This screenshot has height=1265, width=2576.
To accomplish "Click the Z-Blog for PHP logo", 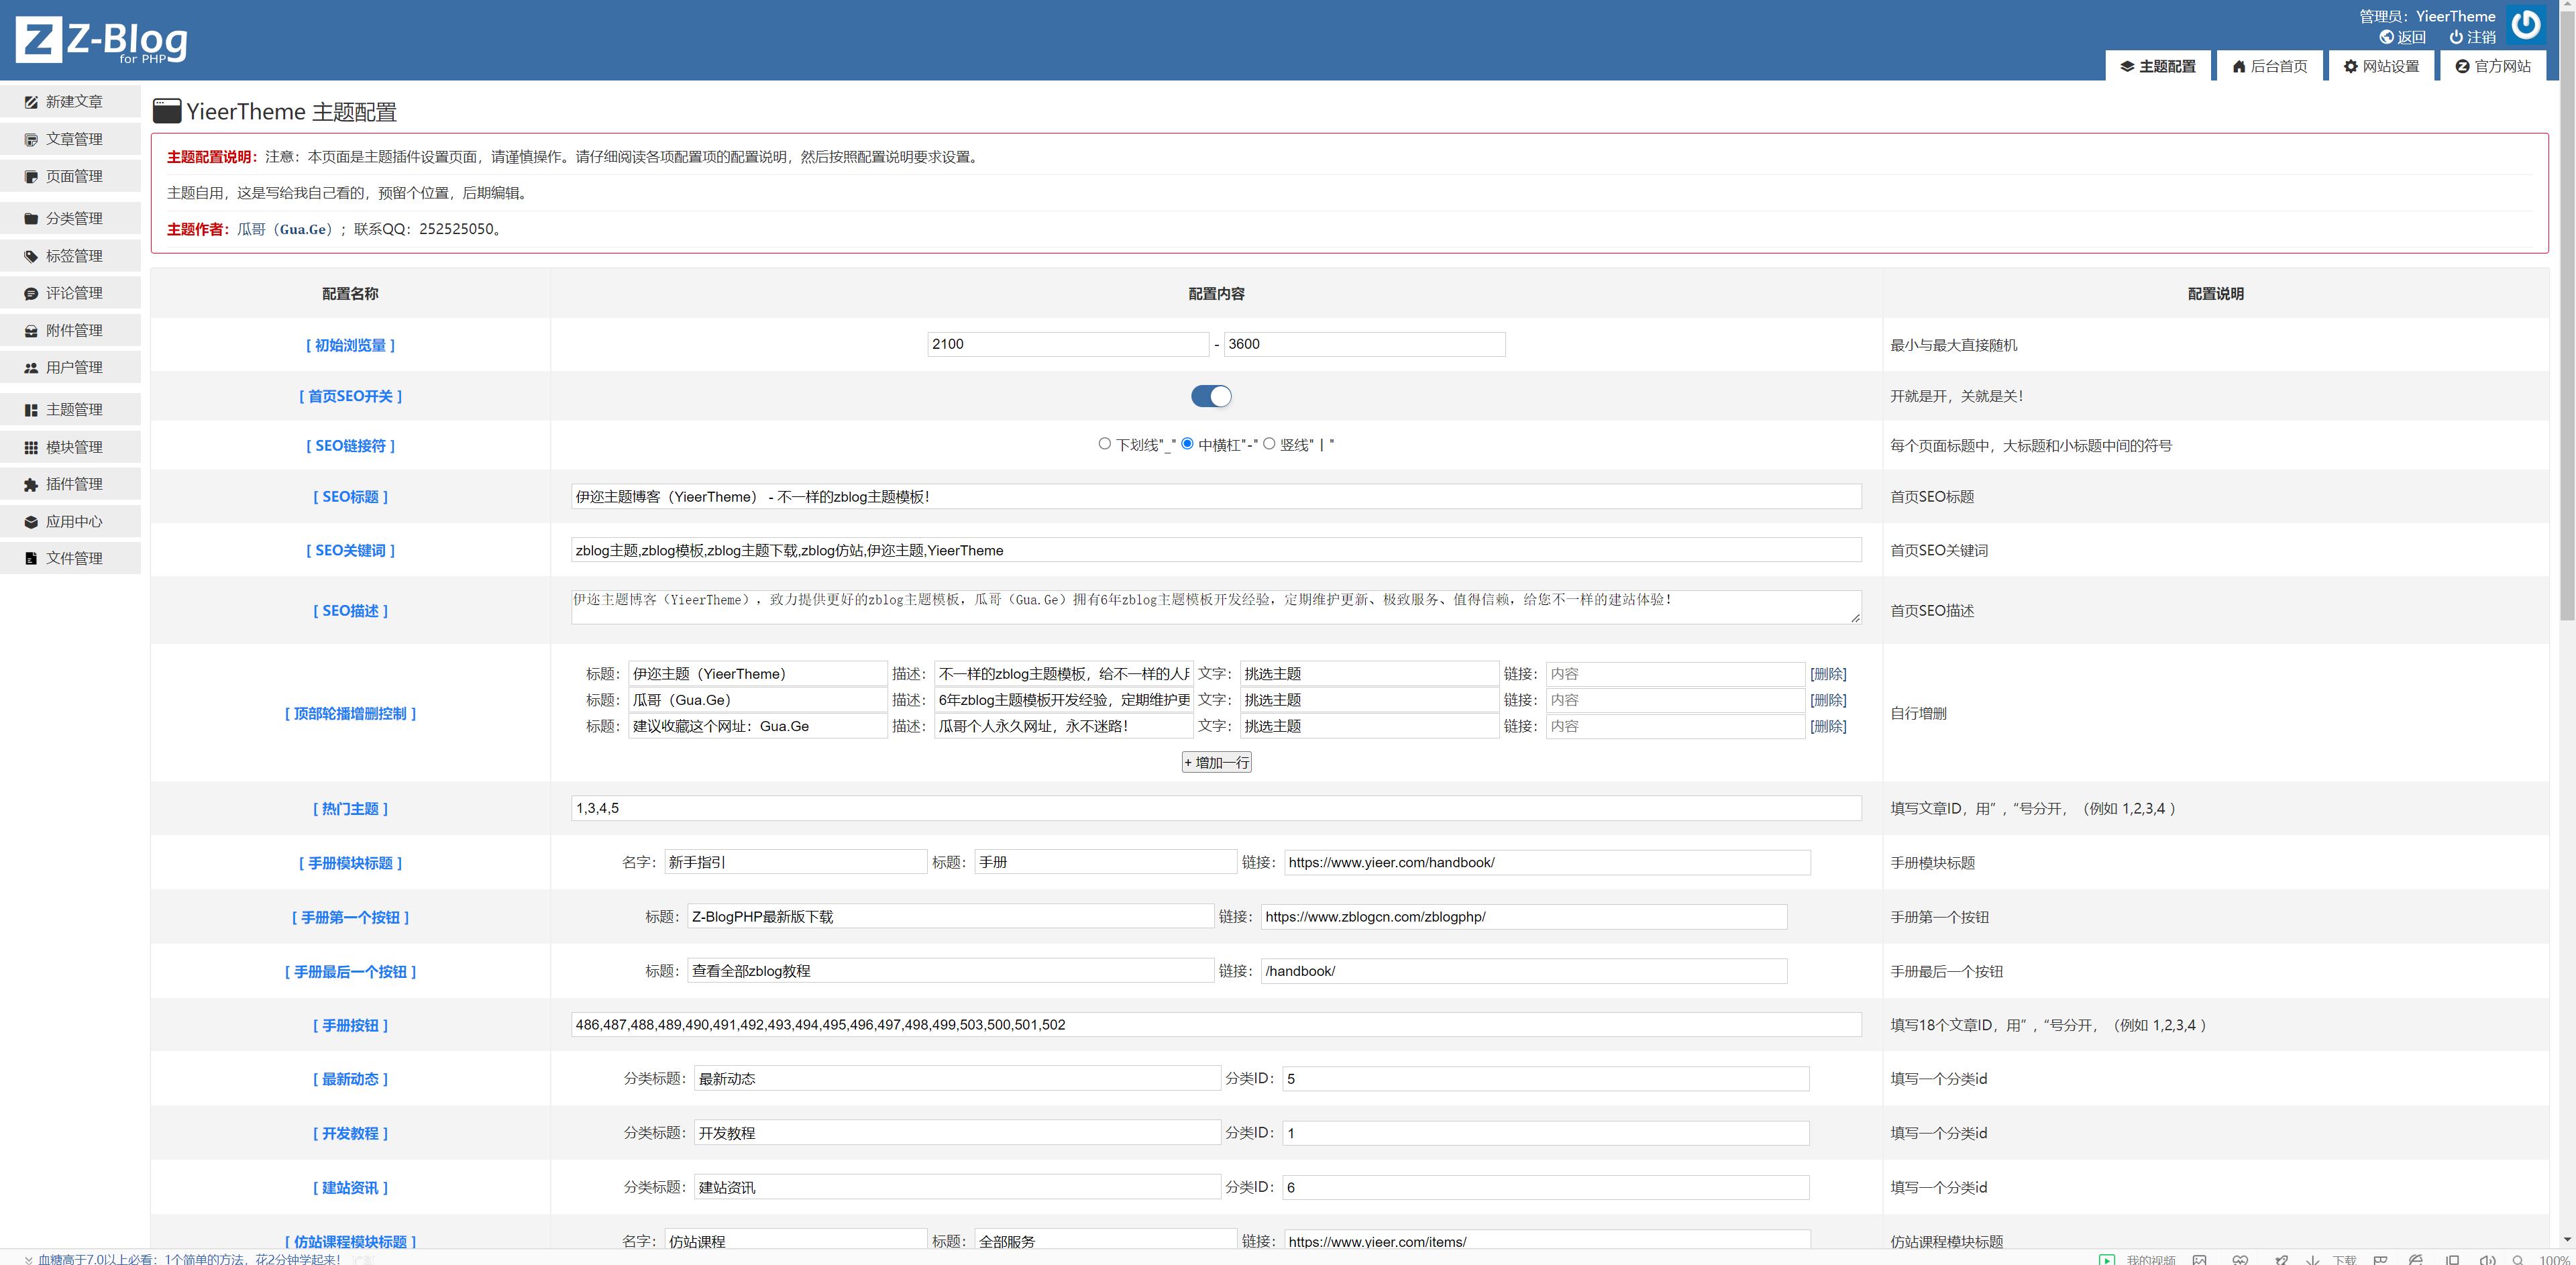I will point(101,40).
